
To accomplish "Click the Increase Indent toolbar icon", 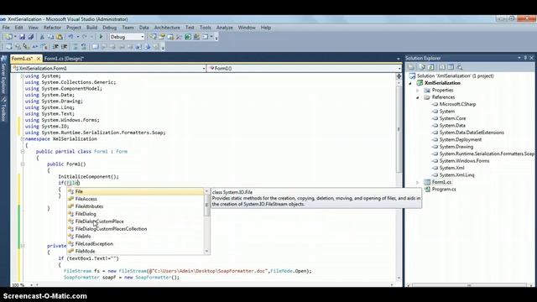I will click(x=64, y=47).
